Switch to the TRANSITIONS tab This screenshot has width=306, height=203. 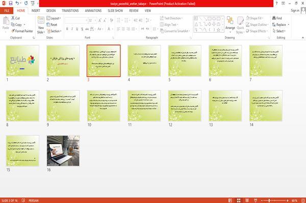(70, 11)
